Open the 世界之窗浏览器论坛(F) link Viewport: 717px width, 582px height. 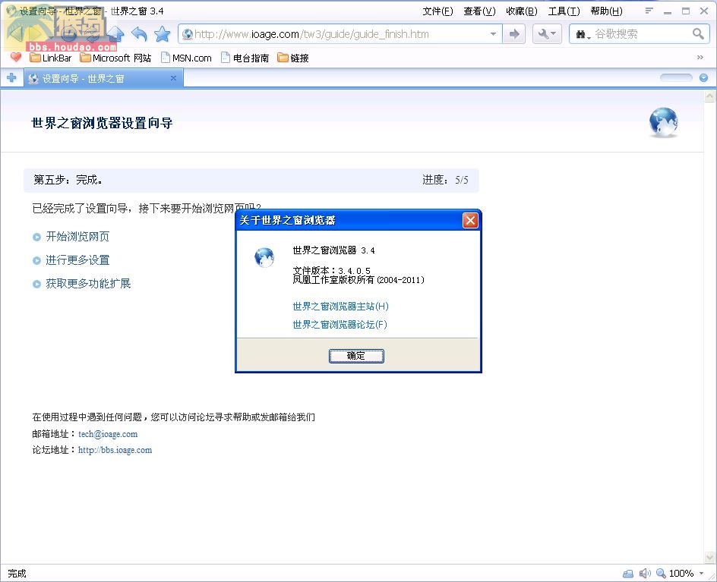coord(340,324)
